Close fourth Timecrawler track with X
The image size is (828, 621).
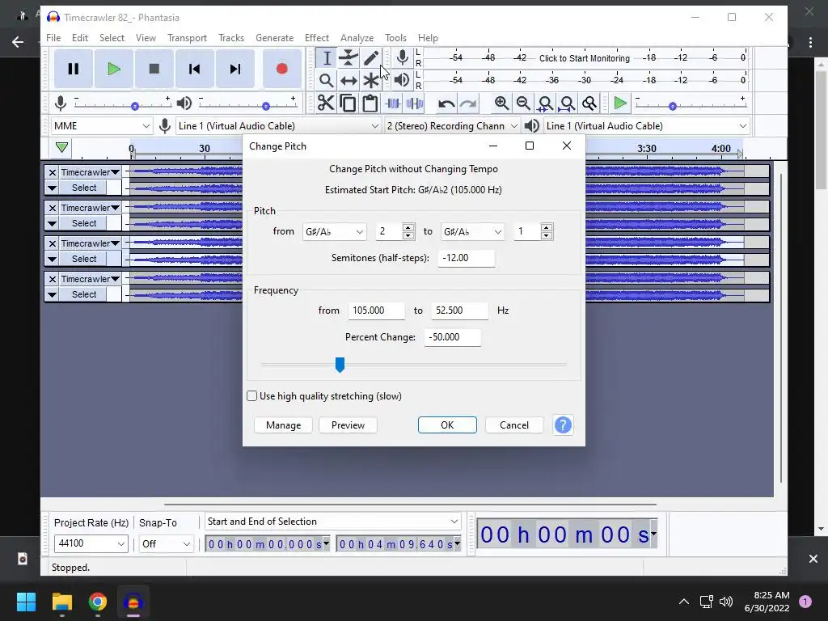(52, 279)
